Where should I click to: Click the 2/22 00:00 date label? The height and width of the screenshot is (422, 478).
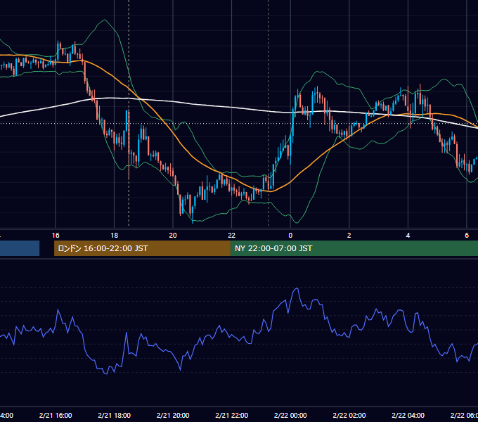click(290, 415)
